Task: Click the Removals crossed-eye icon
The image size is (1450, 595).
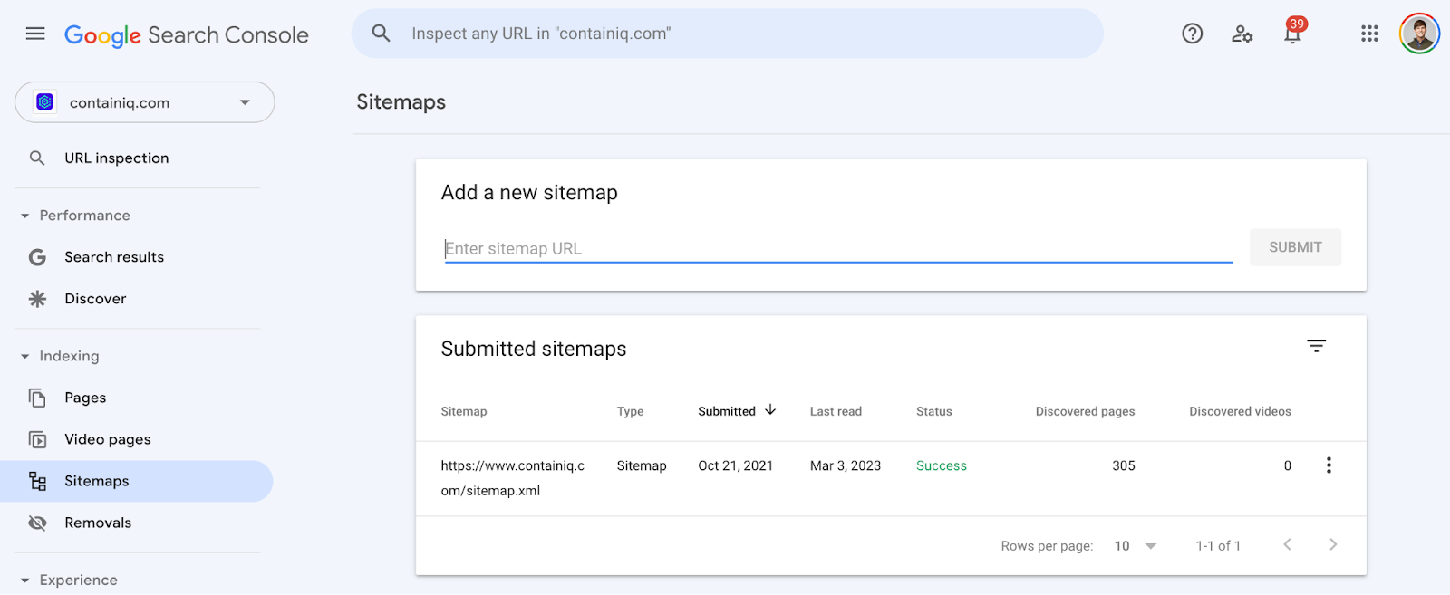Action: pos(37,523)
